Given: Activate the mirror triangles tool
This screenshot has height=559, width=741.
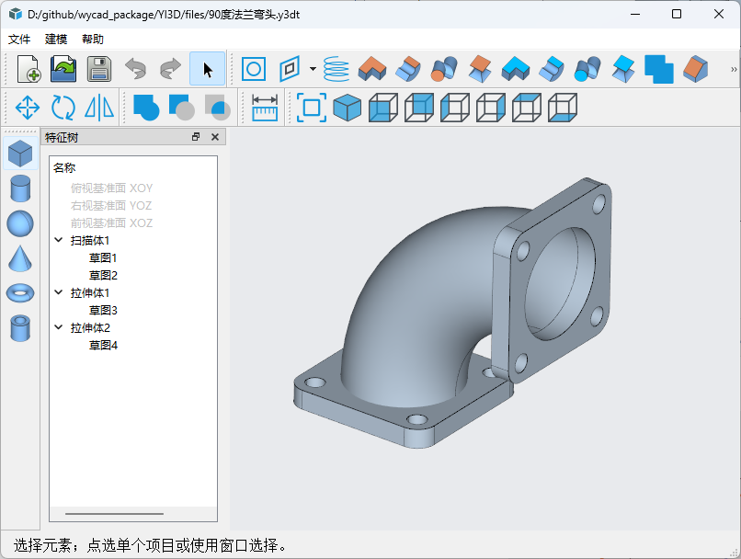Looking at the screenshot, I should point(99,108).
